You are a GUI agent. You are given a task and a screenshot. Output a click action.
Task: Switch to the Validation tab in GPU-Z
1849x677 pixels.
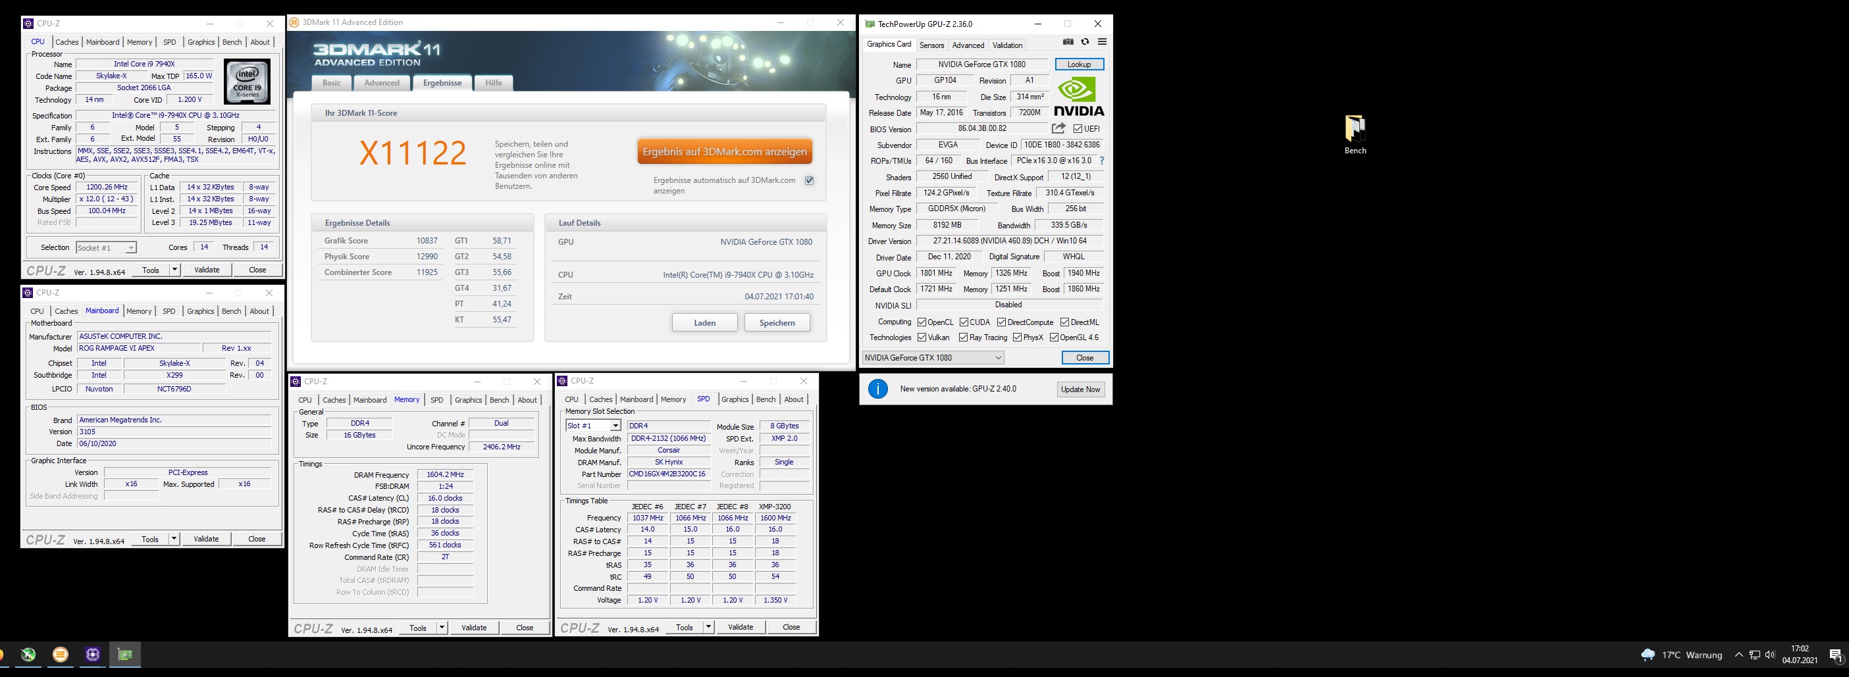click(x=1007, y=45)
